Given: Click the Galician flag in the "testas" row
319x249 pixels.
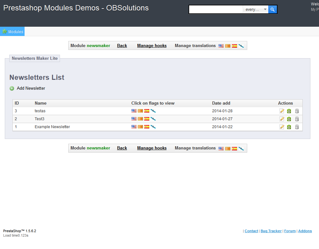Looking at the screenshot, I should [153, 111].
